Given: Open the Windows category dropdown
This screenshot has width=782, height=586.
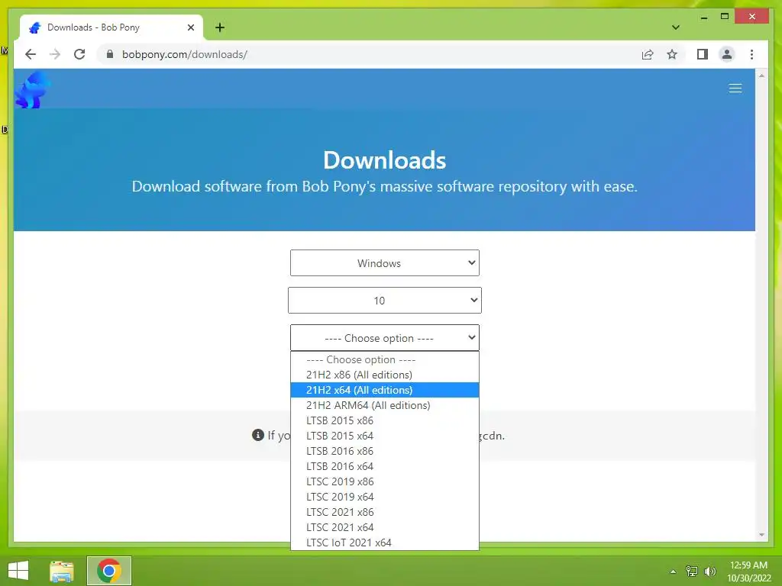Looking at the screenshot, I should click(x=385, y=263).
